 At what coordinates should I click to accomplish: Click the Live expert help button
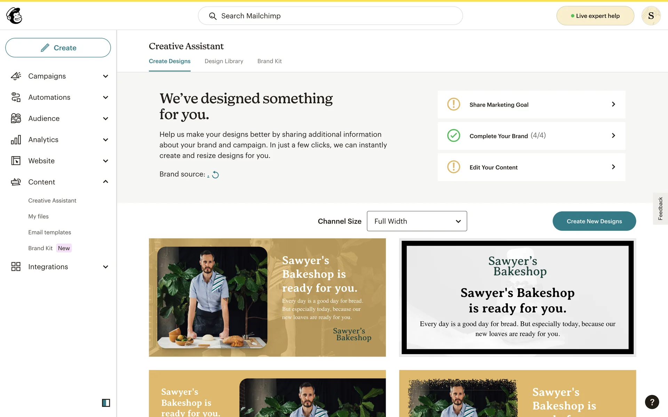coord(595,16)
